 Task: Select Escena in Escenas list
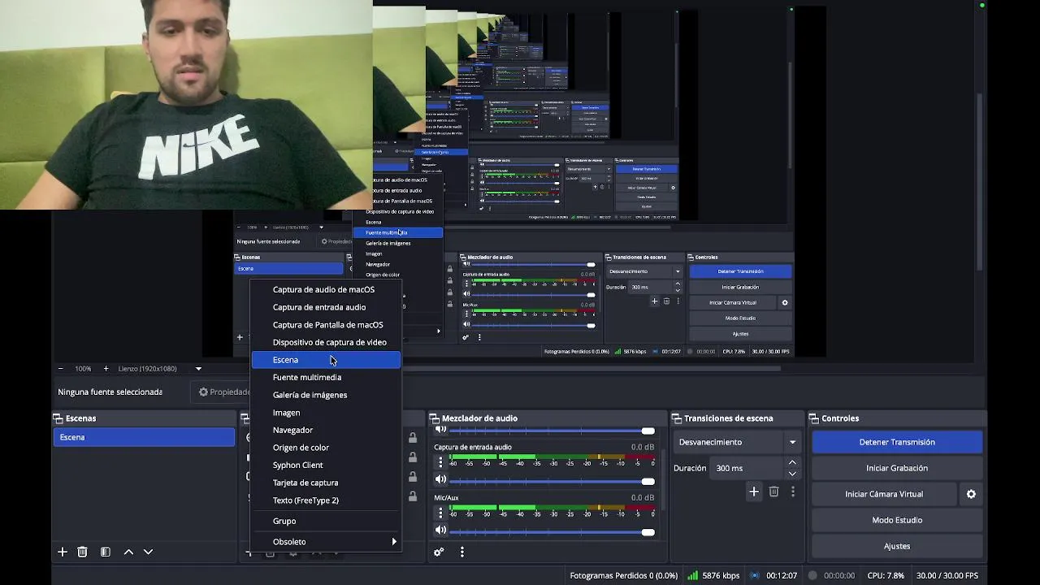144,437
